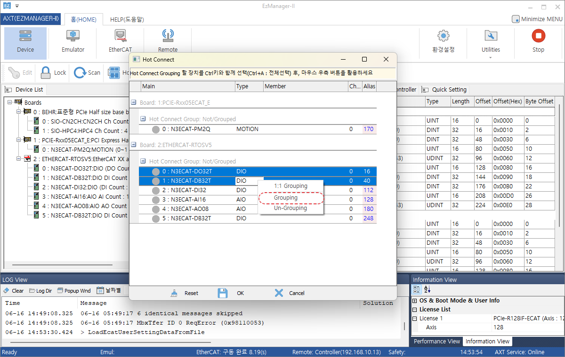The height and width of the screenshot is (357, 565).
Task: Open the Device ribbon button
Action: click(x=25, y=43)
